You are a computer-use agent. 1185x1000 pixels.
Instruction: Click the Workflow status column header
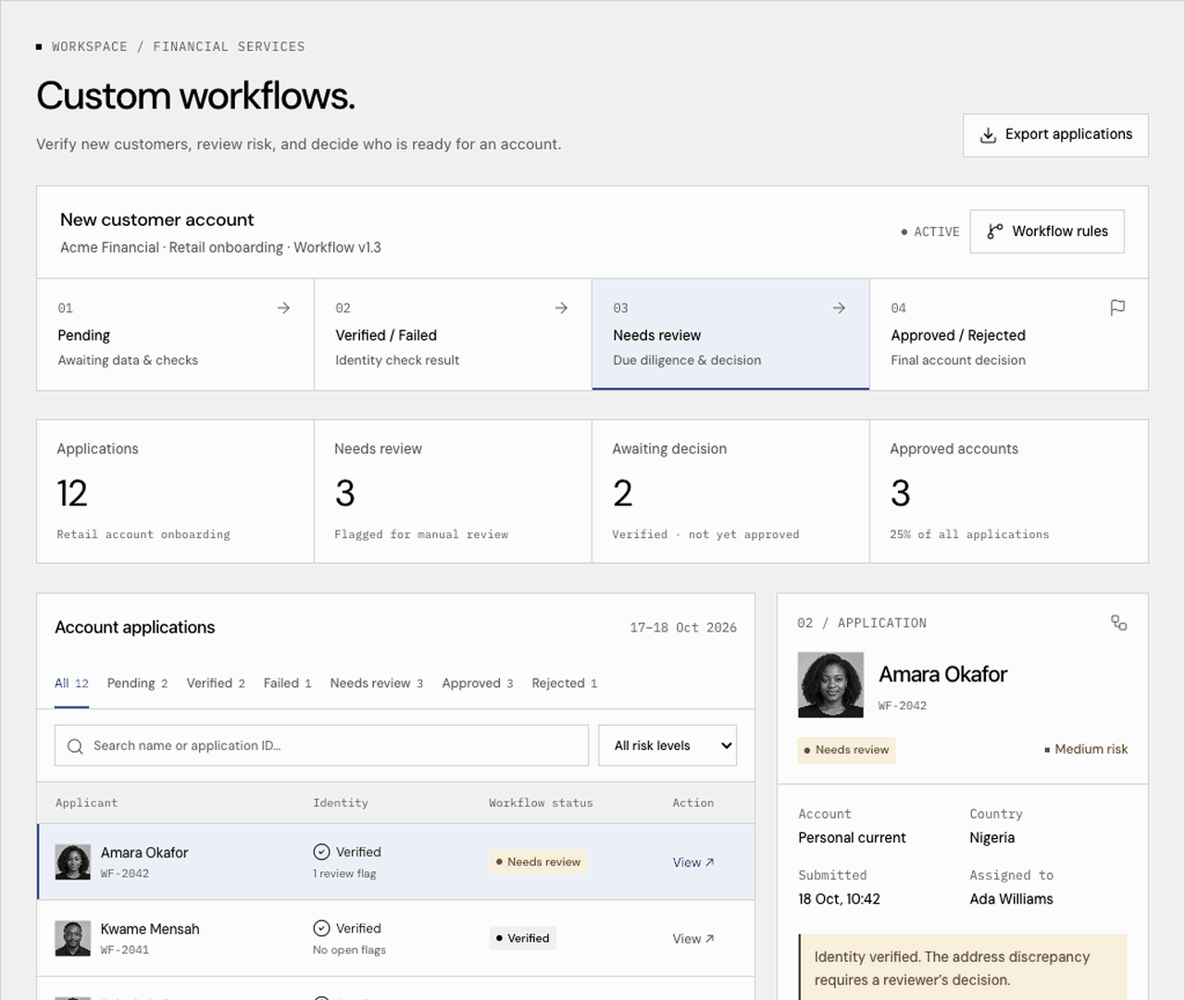(x=541, y=803)
